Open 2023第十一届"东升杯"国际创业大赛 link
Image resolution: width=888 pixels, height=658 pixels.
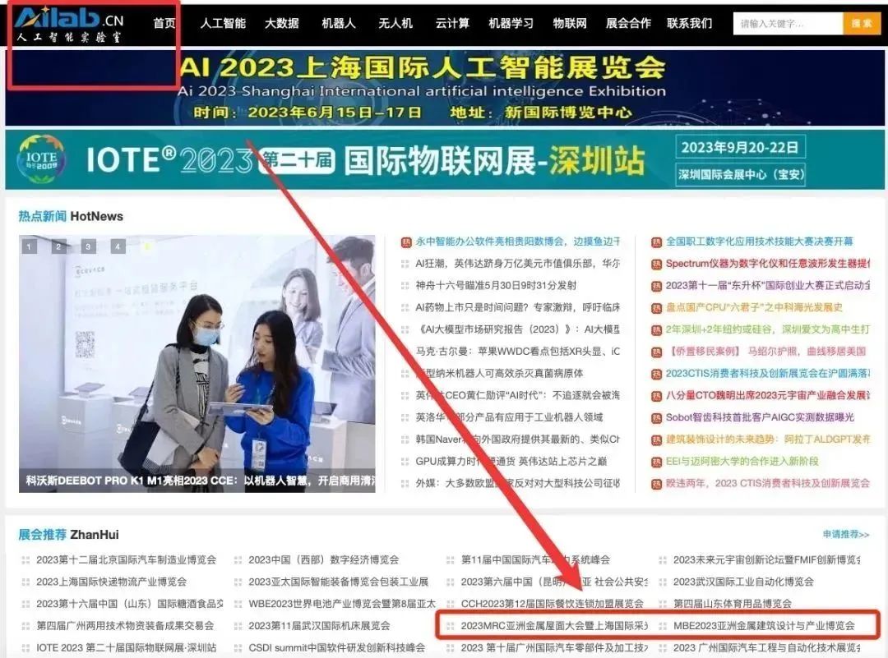point(767,286)
